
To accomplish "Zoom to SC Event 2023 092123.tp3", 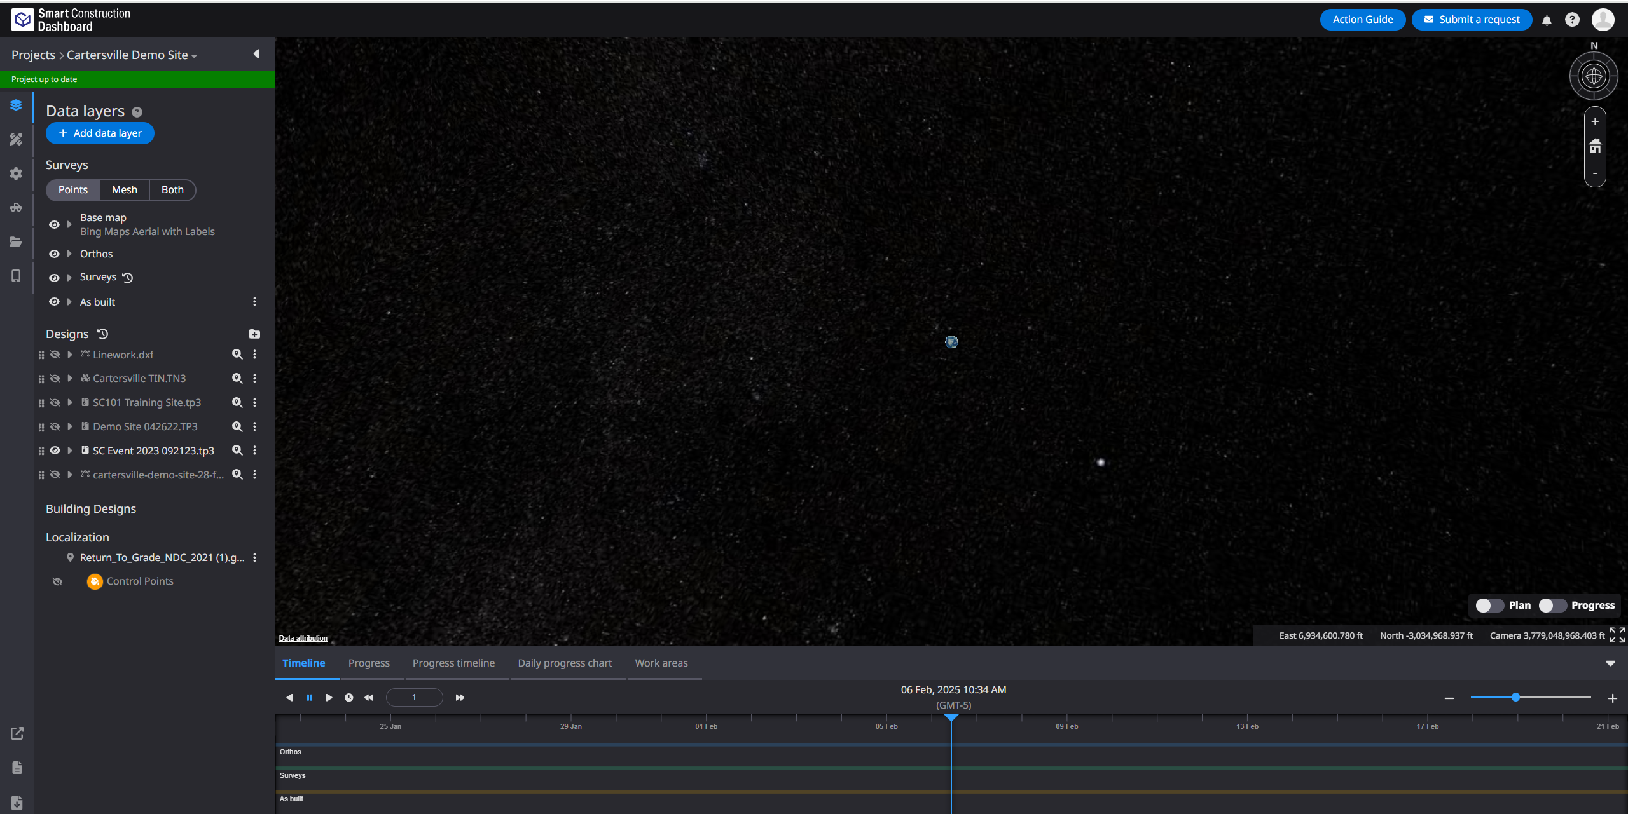I will [237, 451].
